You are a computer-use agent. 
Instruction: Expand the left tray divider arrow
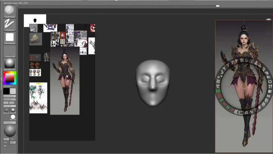coord(1,79)
